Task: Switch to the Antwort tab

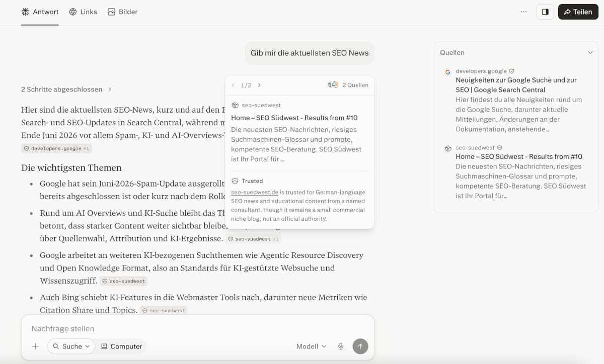Action: click(x=40, y=12)
